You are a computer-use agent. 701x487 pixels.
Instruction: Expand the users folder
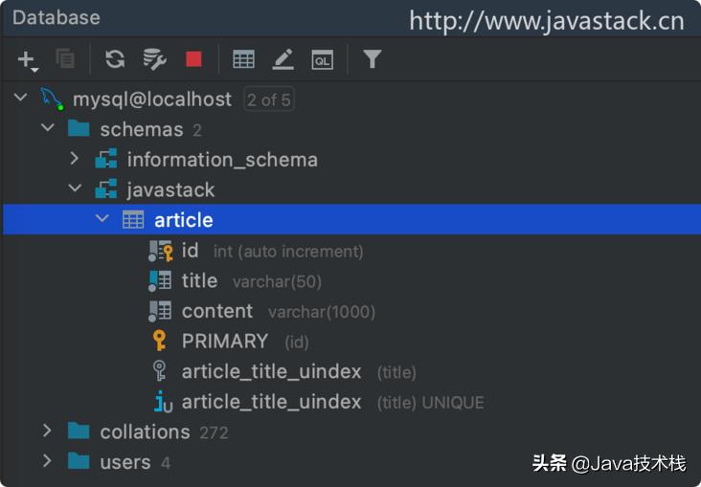pyautogui.click(x=47, y=460)
